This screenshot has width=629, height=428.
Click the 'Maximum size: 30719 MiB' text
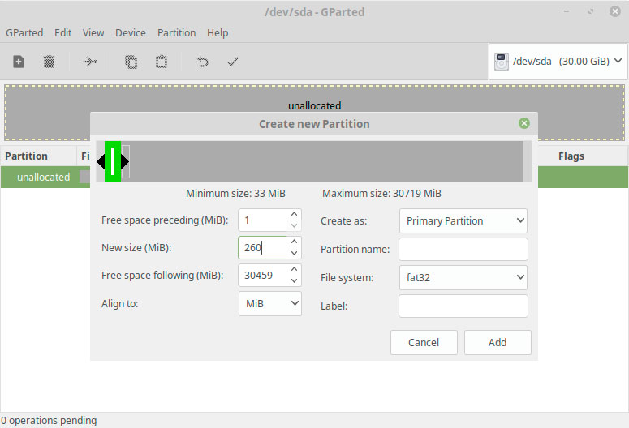(x=381, y=194)
